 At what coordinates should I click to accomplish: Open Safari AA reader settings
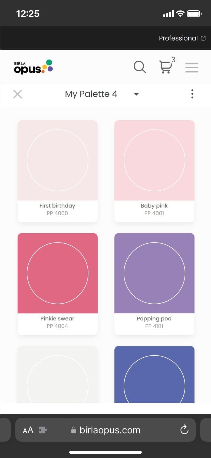pyautogui.click(x=28, y=430)
